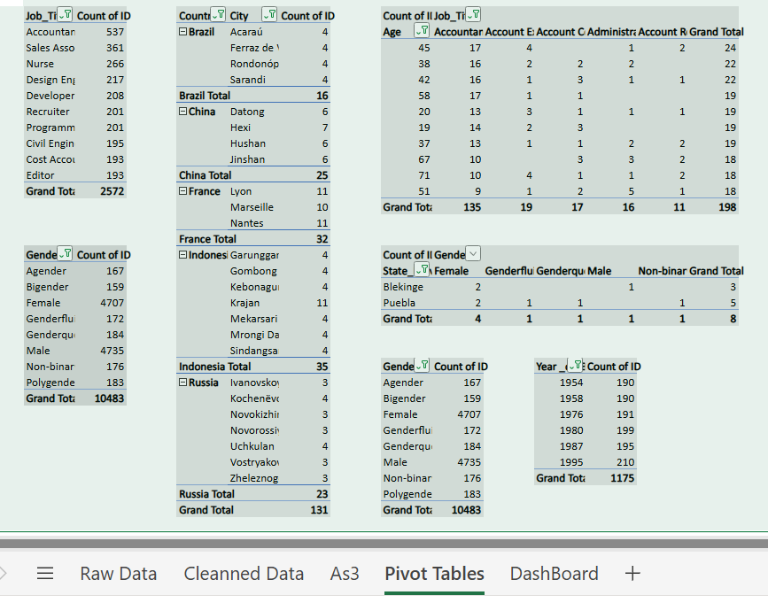Open the Gender filter above the Agender 167 list
768x603 pixels.
pos(66,253)
